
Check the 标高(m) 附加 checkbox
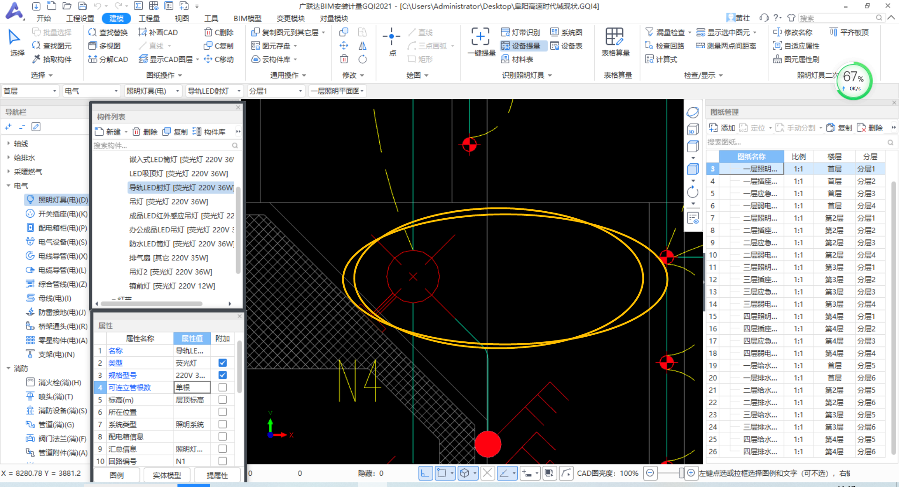click(x=222, y=399)
